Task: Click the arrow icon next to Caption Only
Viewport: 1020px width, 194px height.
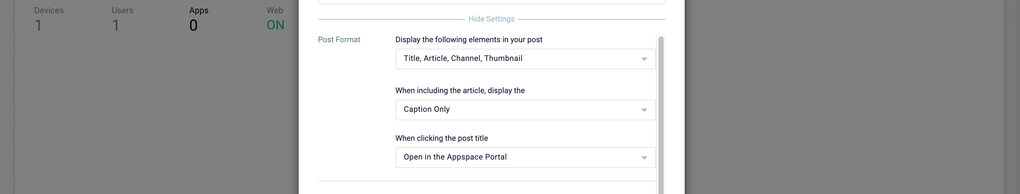Action: tap(644, 110)
